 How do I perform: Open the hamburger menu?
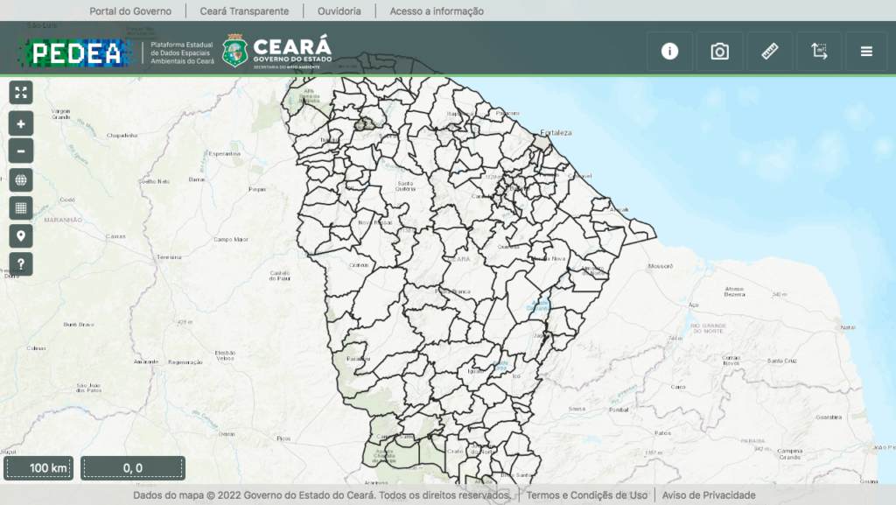pyautogui.click(x=866, y=52)
